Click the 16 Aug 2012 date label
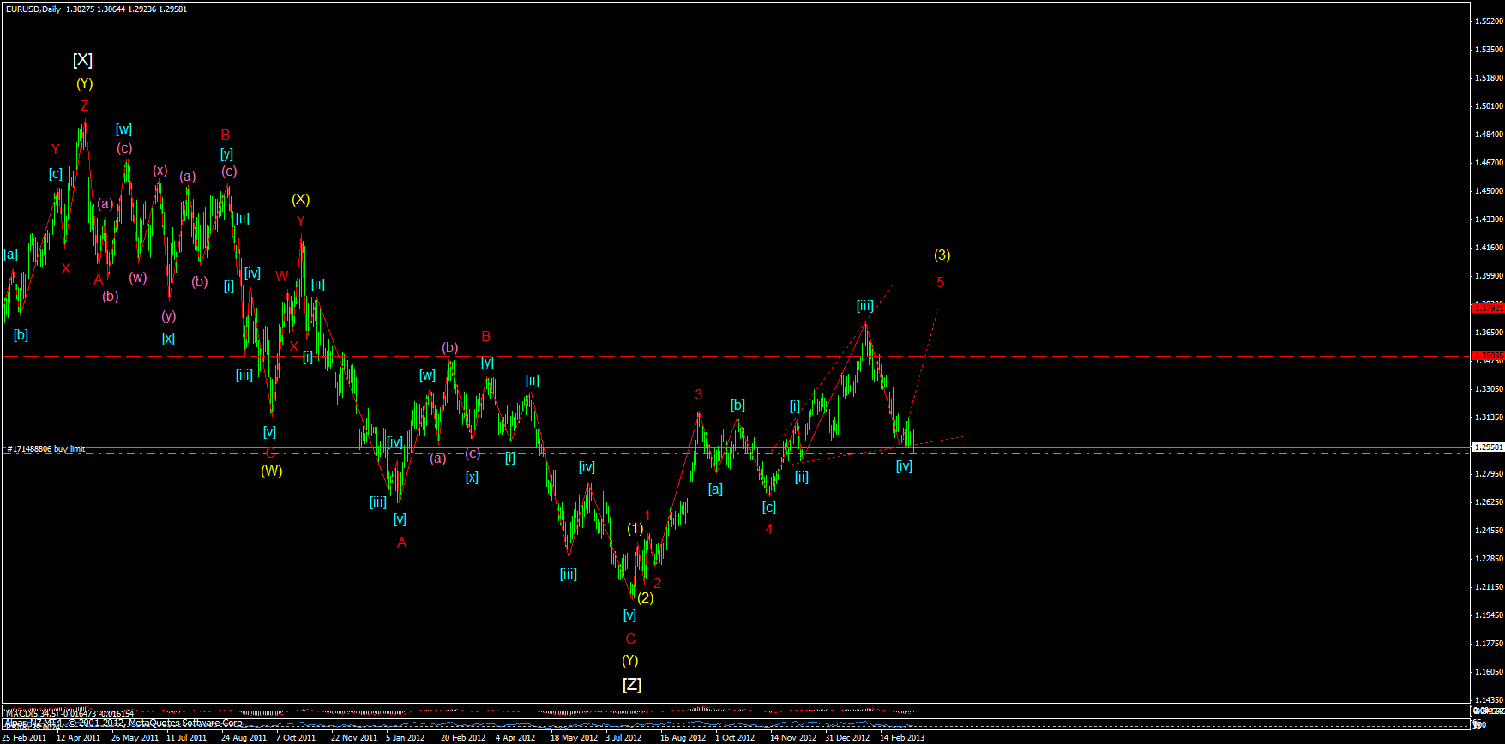Viewport: 1505px width, 744px height. coord(683,738)
